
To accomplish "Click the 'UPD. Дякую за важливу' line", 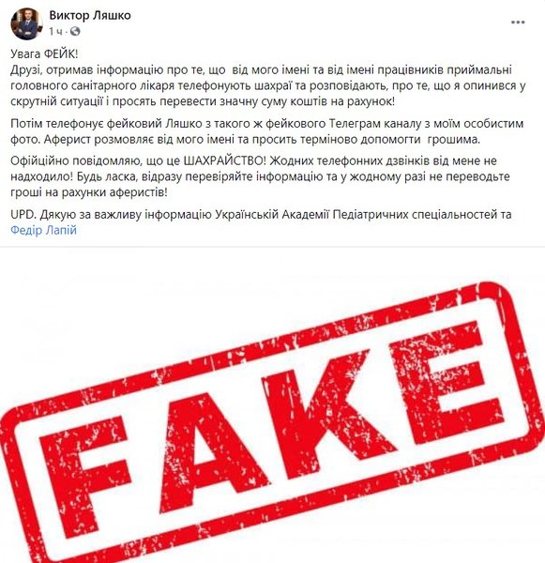I will 261,214.
